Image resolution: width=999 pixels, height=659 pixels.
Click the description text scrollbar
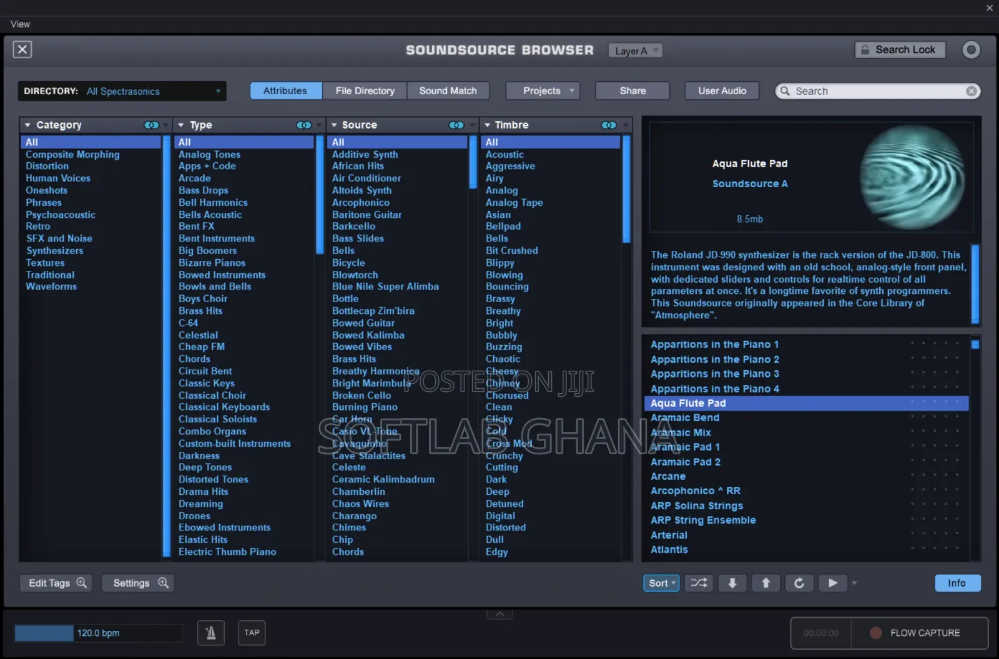pyautogui.click(x=975, y=285)
